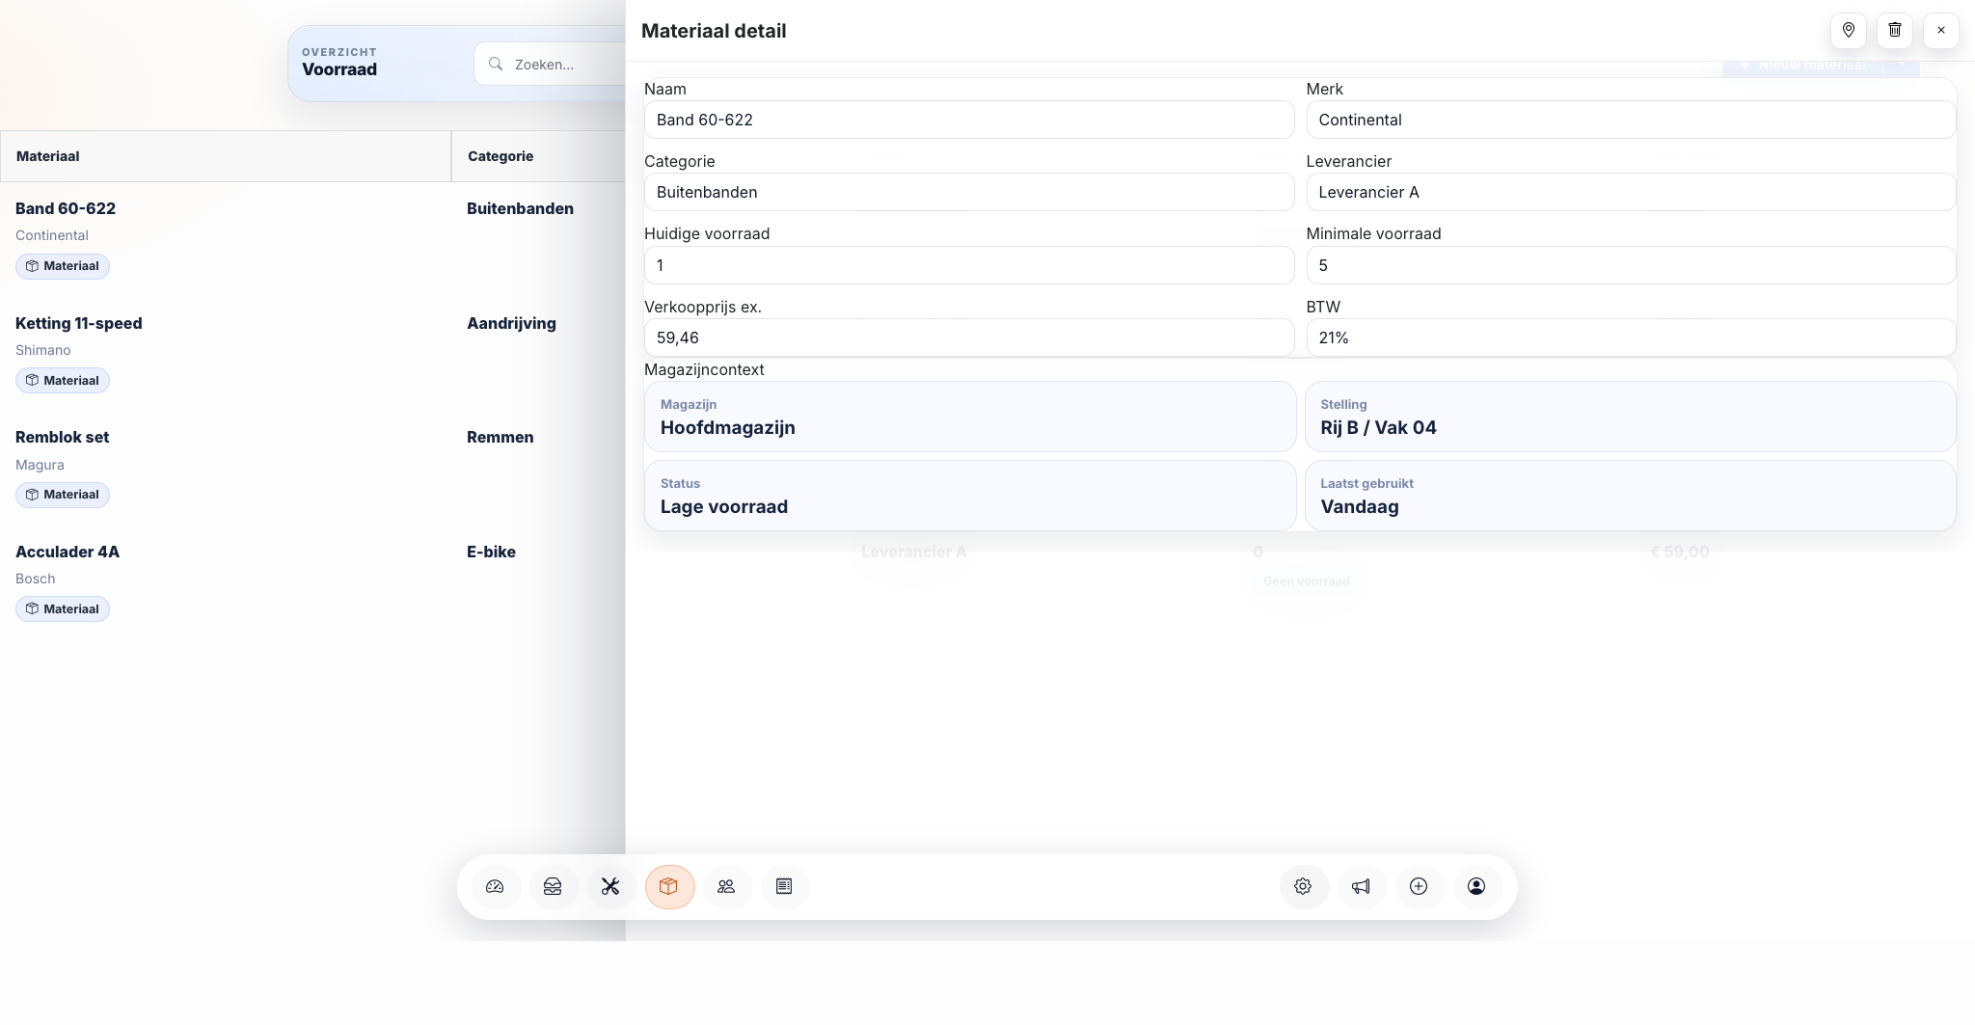Screen dimensions: 1975x1025
Task: Click the Laatst gebruikt Vandaag card
Action: tap(1630, 496)
